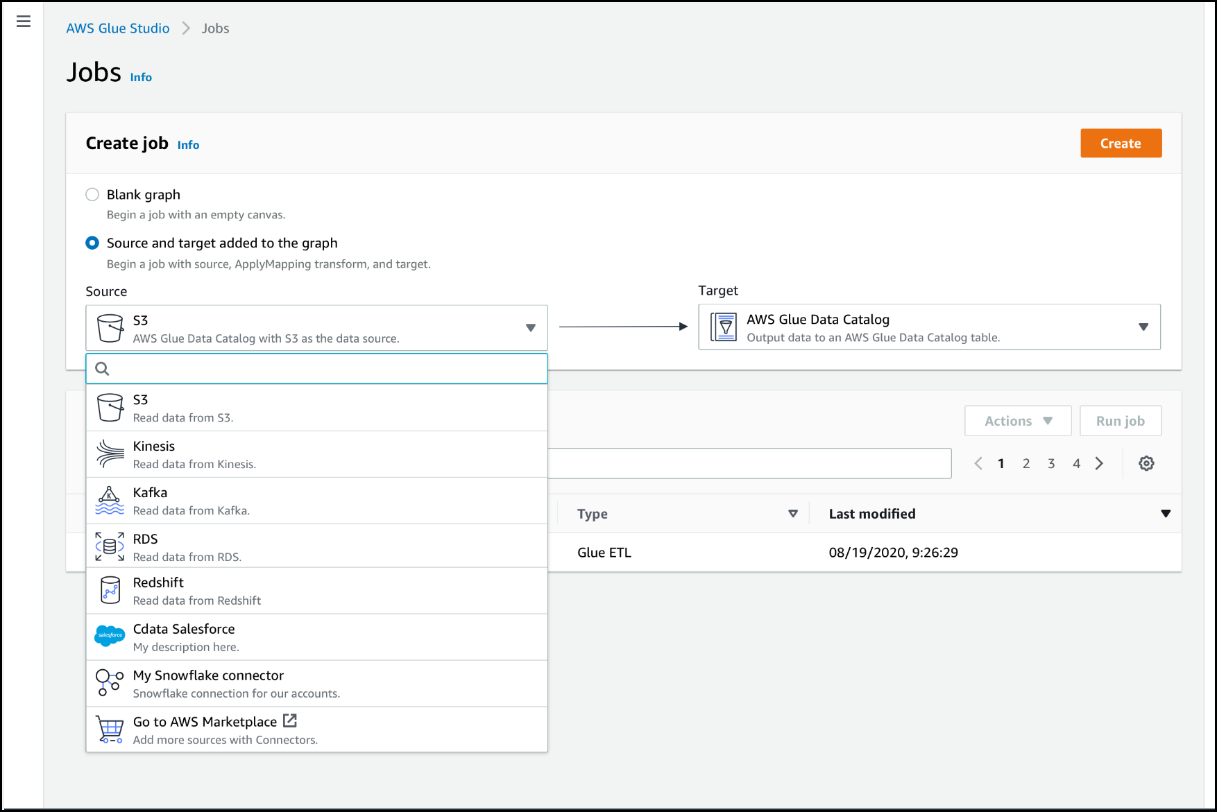This screenshot has width=1217, height=812.
Task: Open table preferences gear icon
Action: tap(1146, 463)
